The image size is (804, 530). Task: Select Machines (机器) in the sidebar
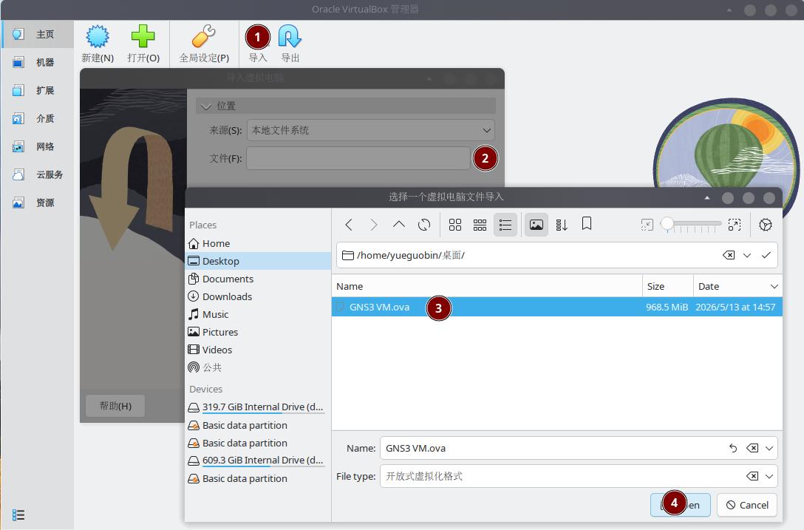click(38, 62)
